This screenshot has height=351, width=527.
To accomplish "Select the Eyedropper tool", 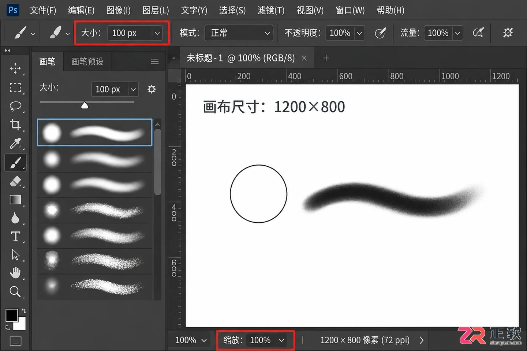I will (x=15, y=143).
